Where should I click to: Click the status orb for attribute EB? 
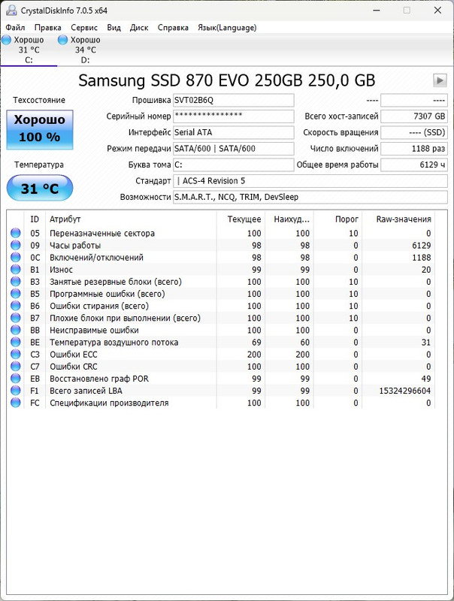point(15,379)
